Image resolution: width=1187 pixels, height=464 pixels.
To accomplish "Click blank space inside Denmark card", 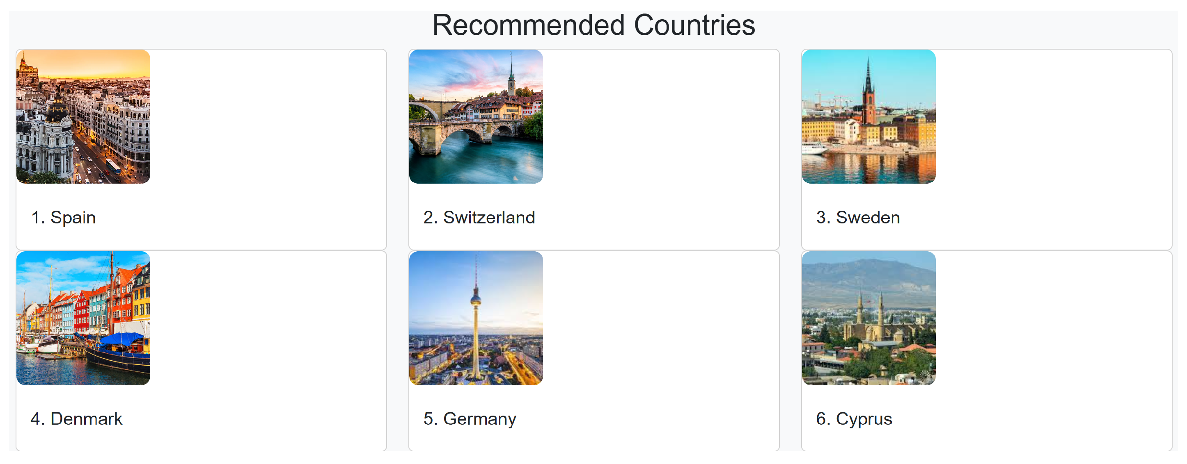I will pos(267,341).
